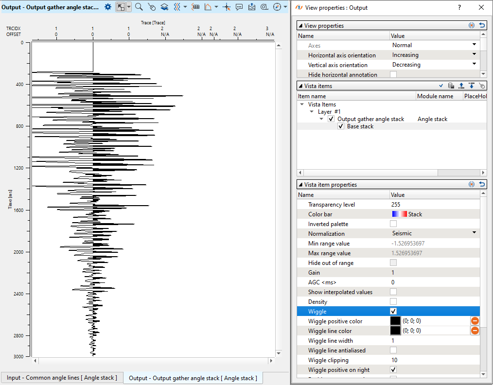Click the move item up icon
493x385 pixels.
[x=461, y=86]
